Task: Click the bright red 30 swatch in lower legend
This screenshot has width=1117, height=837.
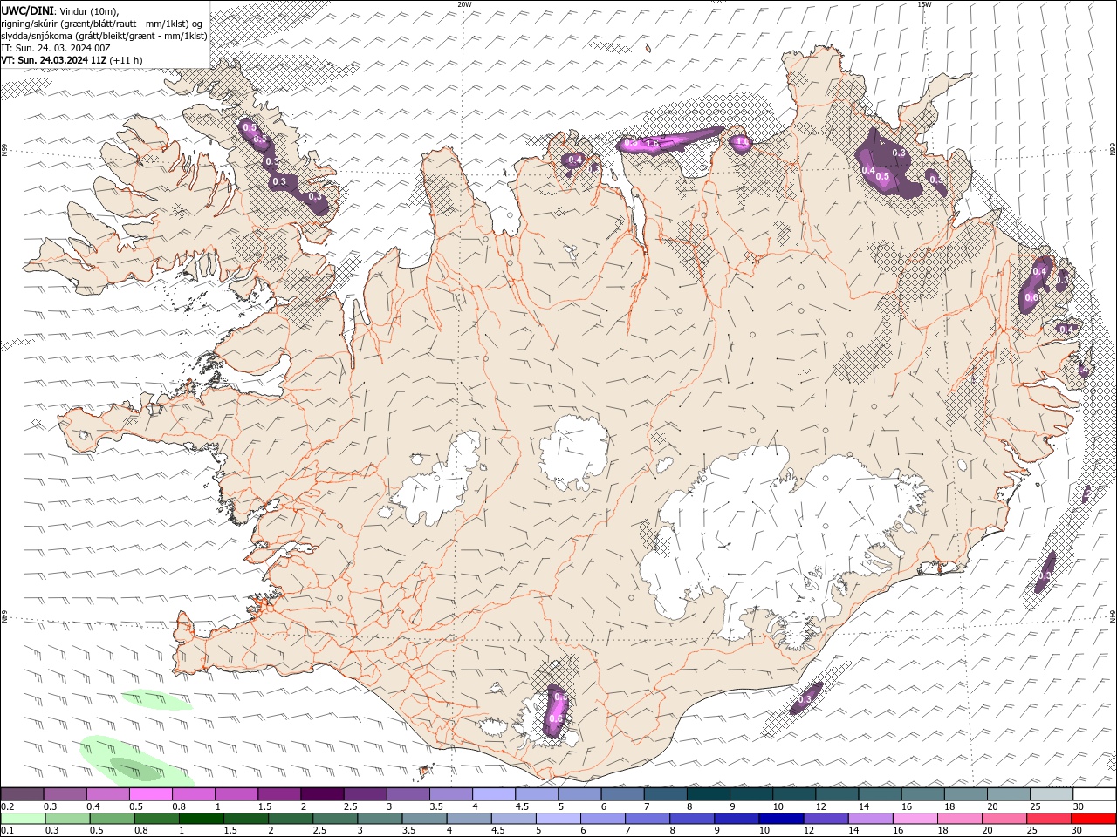Action: coord(1094,819)
